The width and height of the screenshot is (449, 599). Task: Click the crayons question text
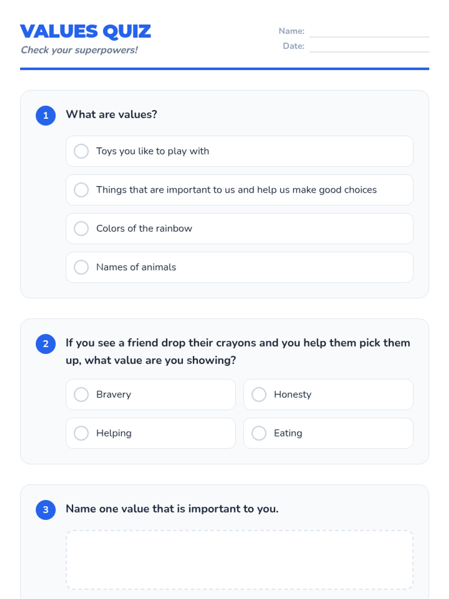pos(238,352)
